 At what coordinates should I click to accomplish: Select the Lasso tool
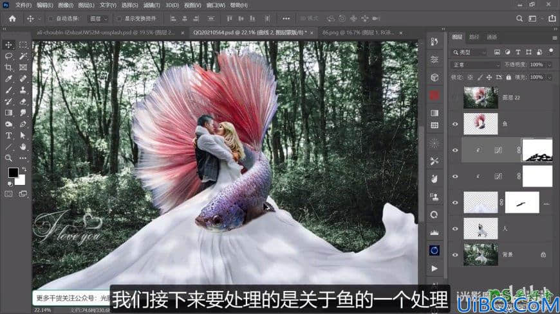[8, 56]
